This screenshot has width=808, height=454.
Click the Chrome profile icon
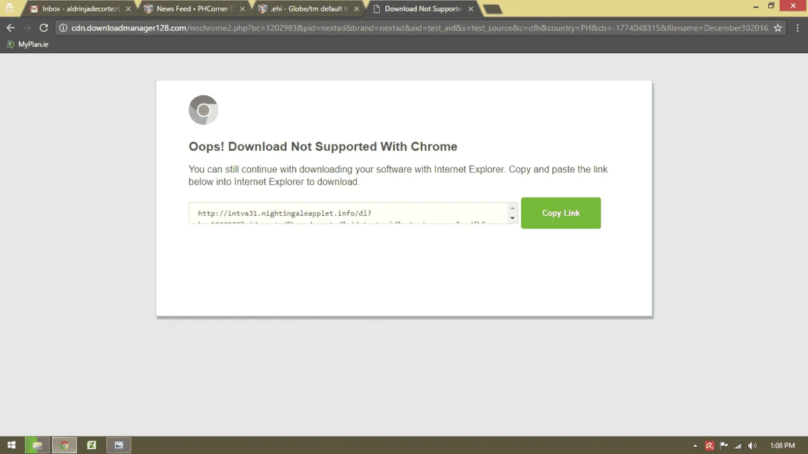(x=9, y=7)
